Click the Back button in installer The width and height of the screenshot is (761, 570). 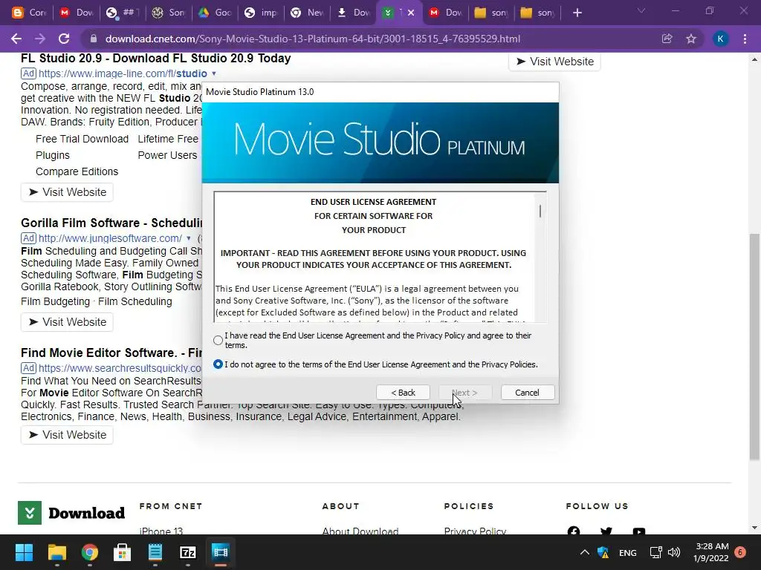(403, 393)
